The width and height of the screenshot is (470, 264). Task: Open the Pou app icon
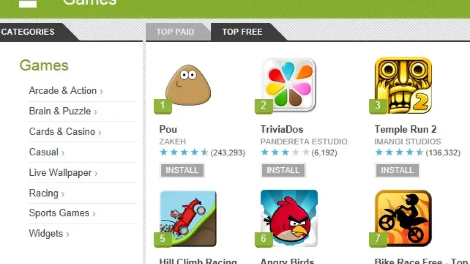[x=188, y=85]
